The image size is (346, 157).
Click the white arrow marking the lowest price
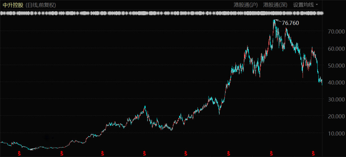(32, 149)
